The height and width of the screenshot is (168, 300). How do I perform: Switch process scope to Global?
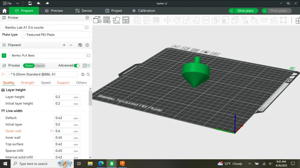point(29,65)
